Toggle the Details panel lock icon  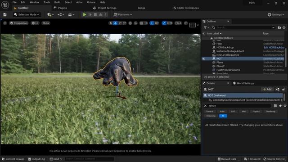click(x=283, y=89)
